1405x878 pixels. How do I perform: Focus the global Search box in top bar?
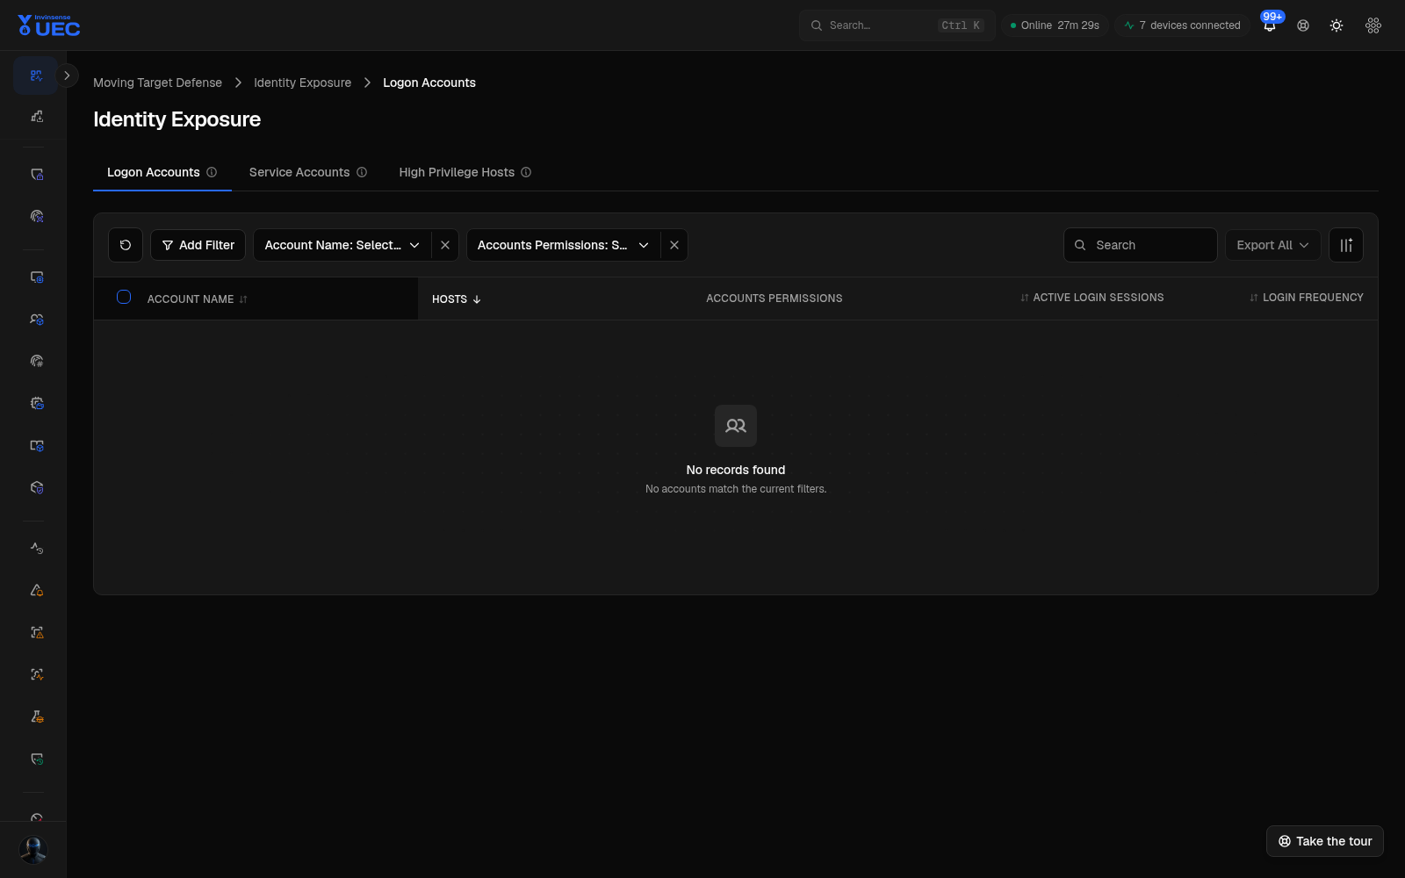[897, 25]
